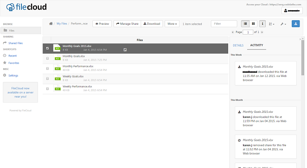Click the XLS icon for Monthly Performance.xlsx
This screenshot has width=307, height=168.
57,68
